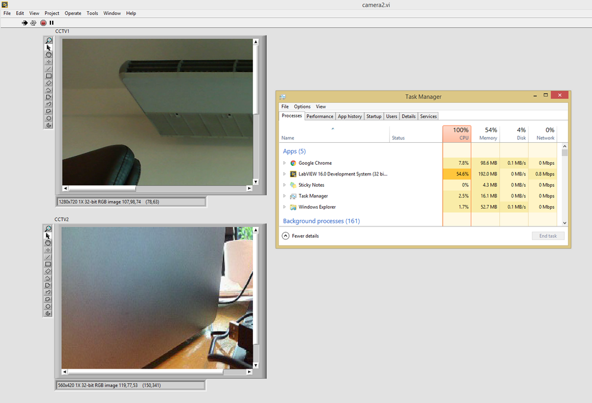This screenshot has height=403, width=592.
Task: Switch to the Startup tab
Action: point(374,116)
